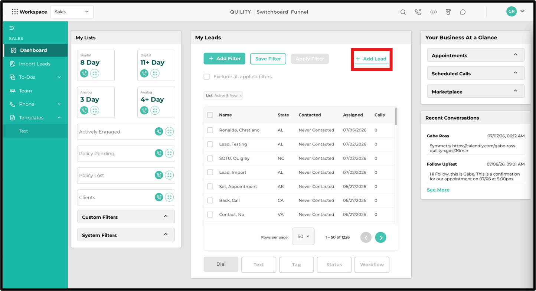Go to the next page of leads

(x=380, y=237)
